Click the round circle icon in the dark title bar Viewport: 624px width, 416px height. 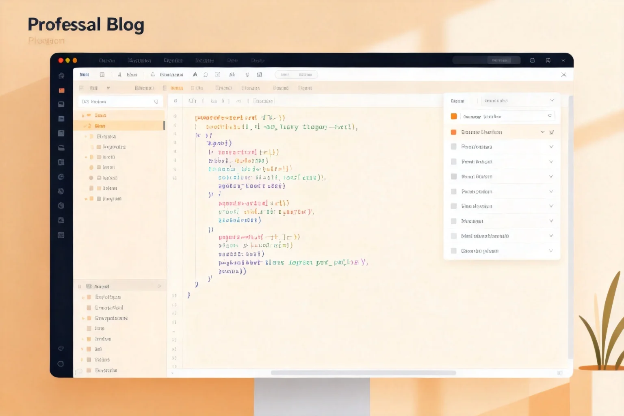tap(532, 61)
